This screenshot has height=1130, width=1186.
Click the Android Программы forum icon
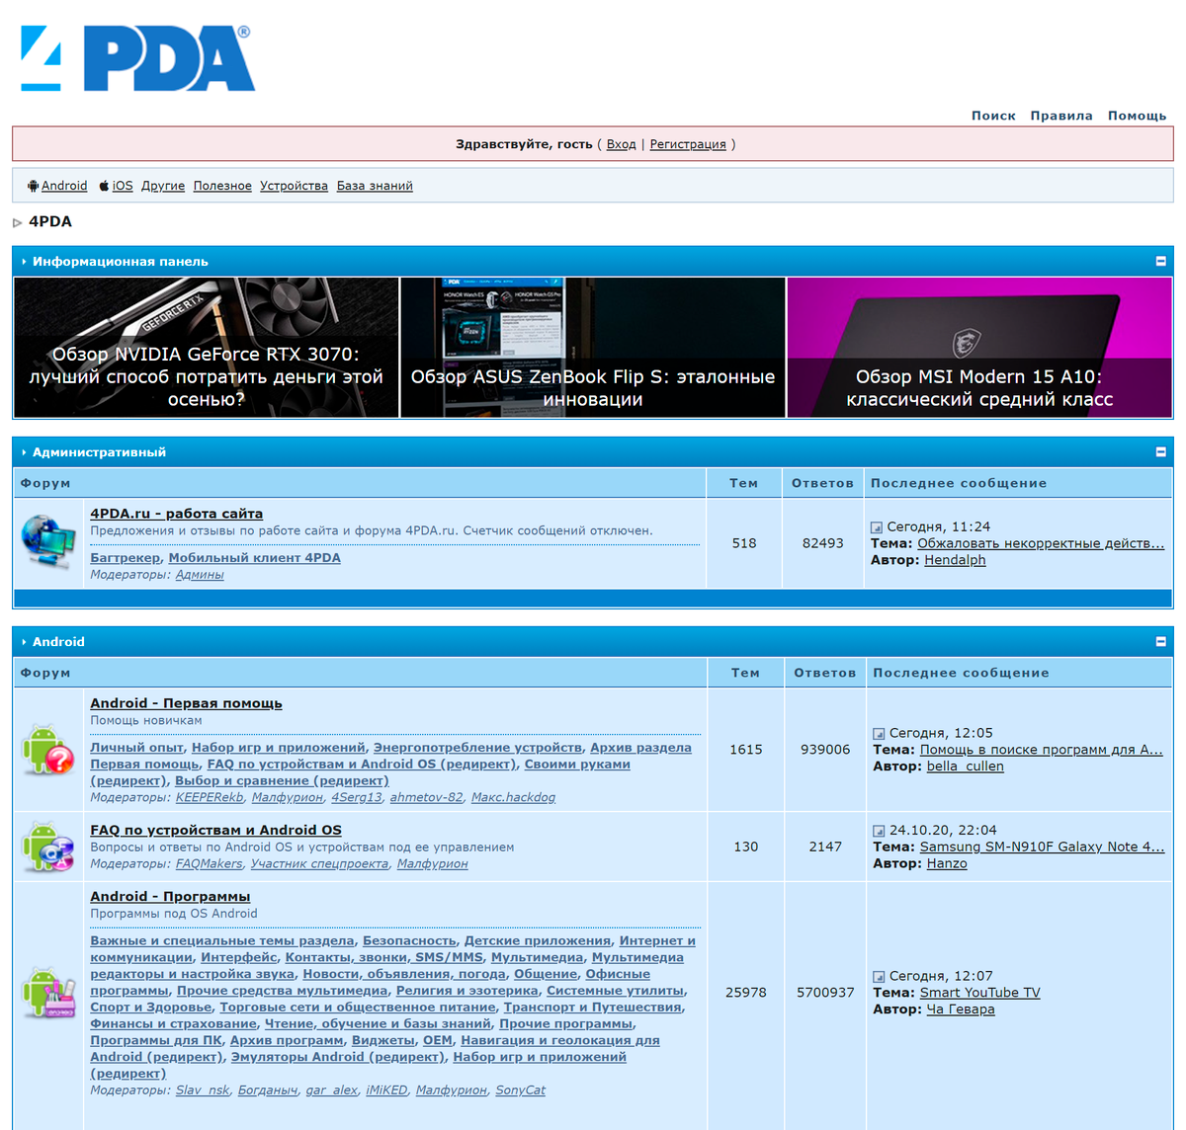point(48,993)
